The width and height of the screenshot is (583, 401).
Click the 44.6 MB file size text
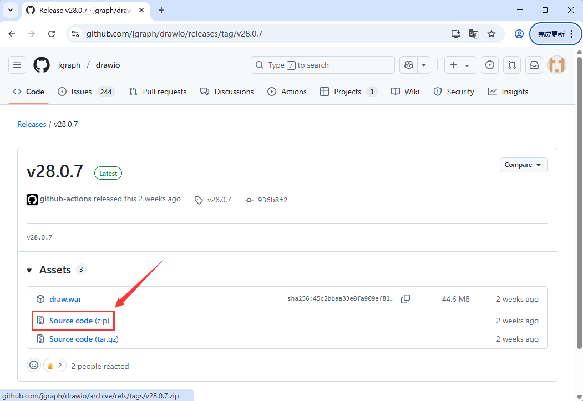456,299
